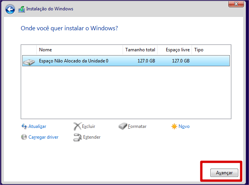This screenshot has width=249, height=185.
Task: Proceed with the Avançar button
Action: point(224,173)
